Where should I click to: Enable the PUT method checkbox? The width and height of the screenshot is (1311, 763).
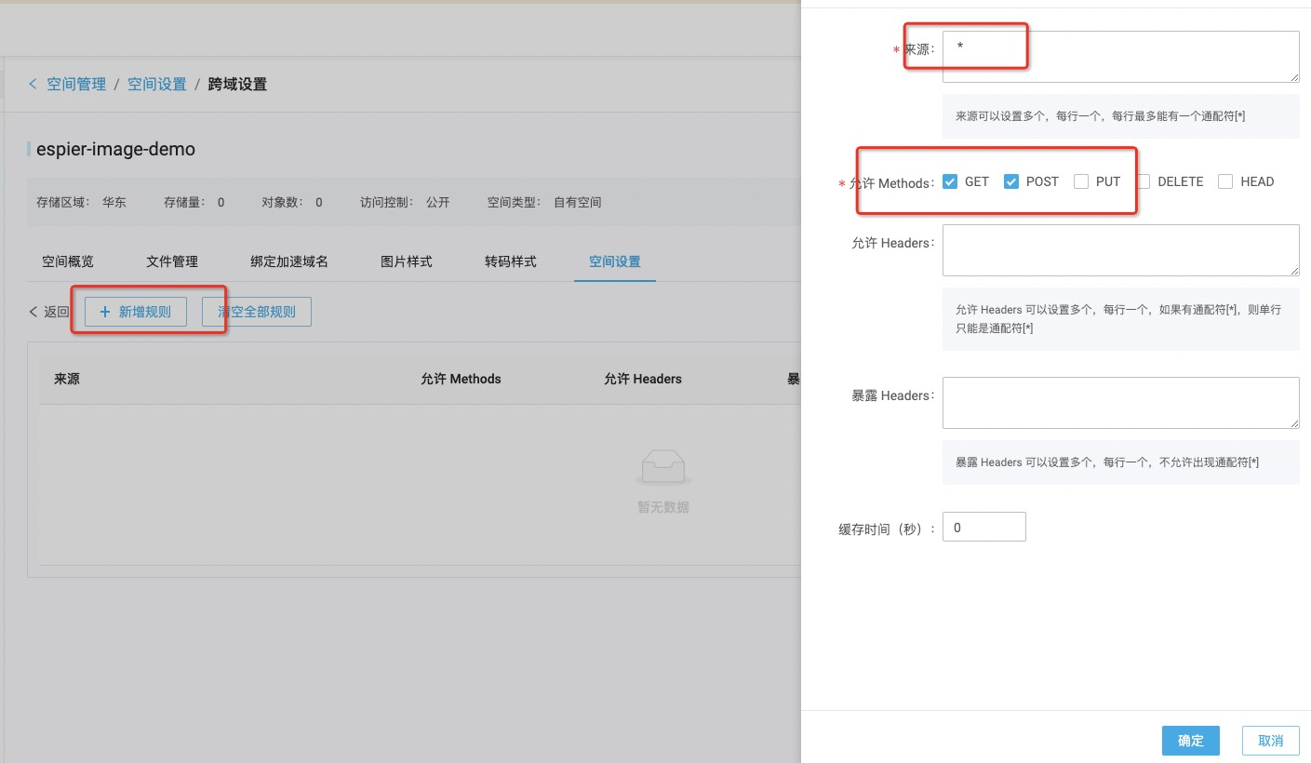point(1081,182)
